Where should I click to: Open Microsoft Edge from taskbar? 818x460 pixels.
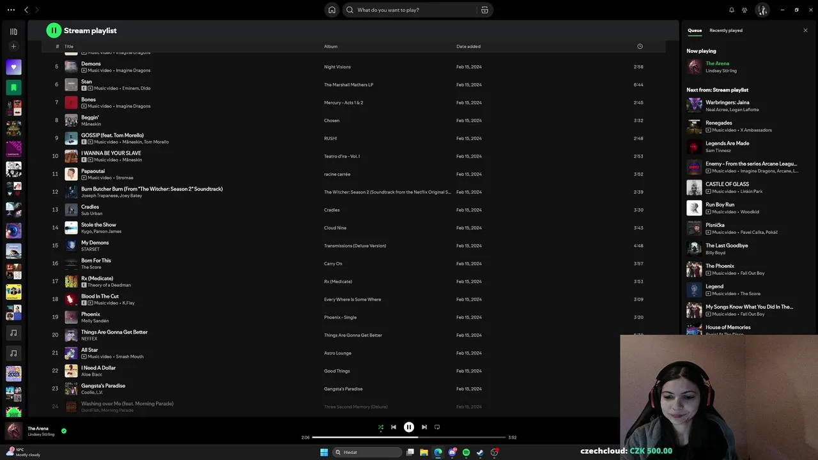coord(438,452)
